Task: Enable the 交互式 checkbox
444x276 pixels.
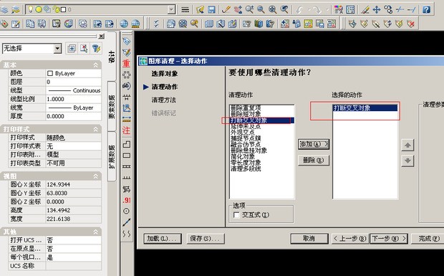Action: pos(236,215)
